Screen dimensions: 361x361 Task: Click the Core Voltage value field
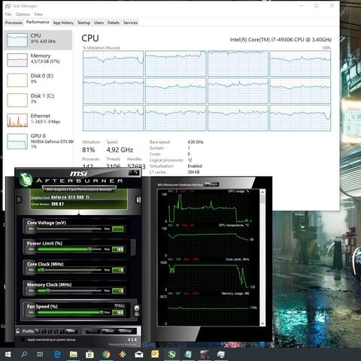(118, 229)
